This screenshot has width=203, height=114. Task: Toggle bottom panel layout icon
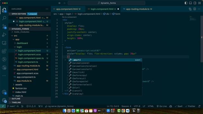coord(190,3)
